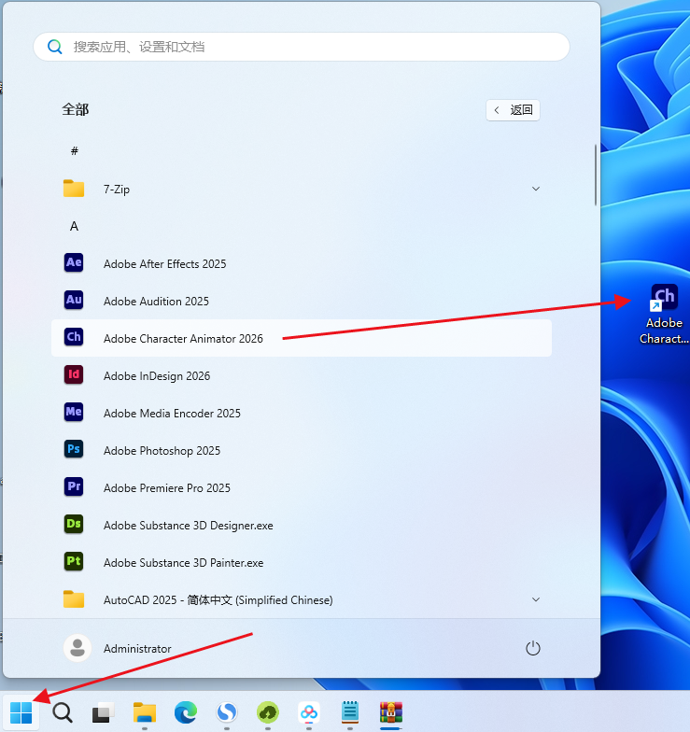Image resolution: width=690 pixels, height=732 pixels.
Task: Launch Photoshop via the Ps icon
Action: [74, 449]
